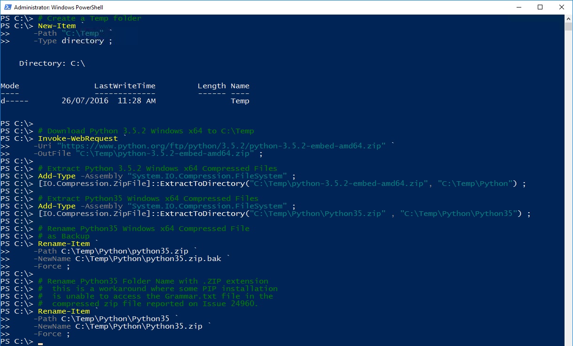Click 'Directory: C:\' output text
The image size is (573, 346).
pyautogui.click(x=52, y=63)
